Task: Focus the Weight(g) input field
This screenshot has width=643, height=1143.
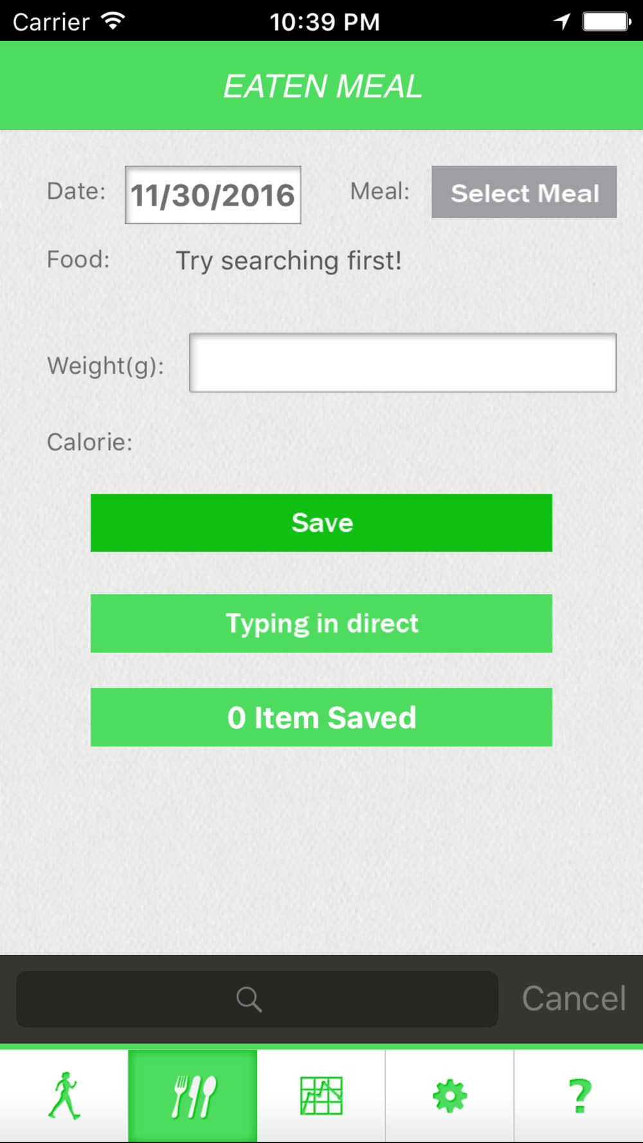Action: point(403,363)
